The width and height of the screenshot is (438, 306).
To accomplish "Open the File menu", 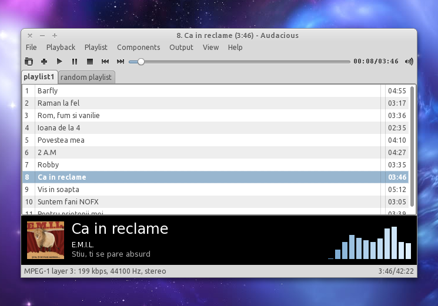I will click(x=31, y=48).
